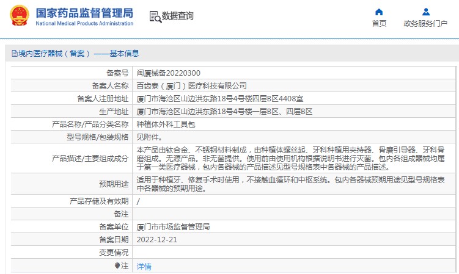Click the 预期用途 label
459x274 pixels.
(x=114, y=184)
